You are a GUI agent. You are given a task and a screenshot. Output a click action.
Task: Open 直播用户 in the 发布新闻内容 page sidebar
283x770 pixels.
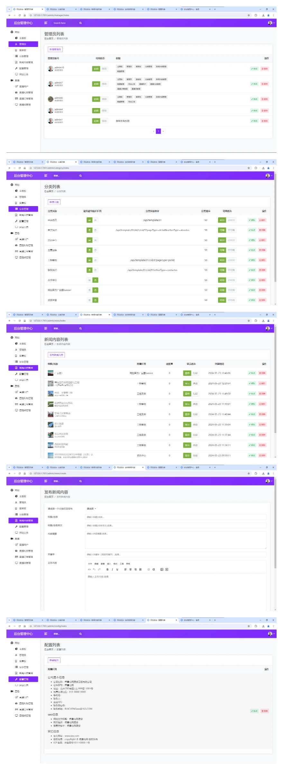(23, 545)
